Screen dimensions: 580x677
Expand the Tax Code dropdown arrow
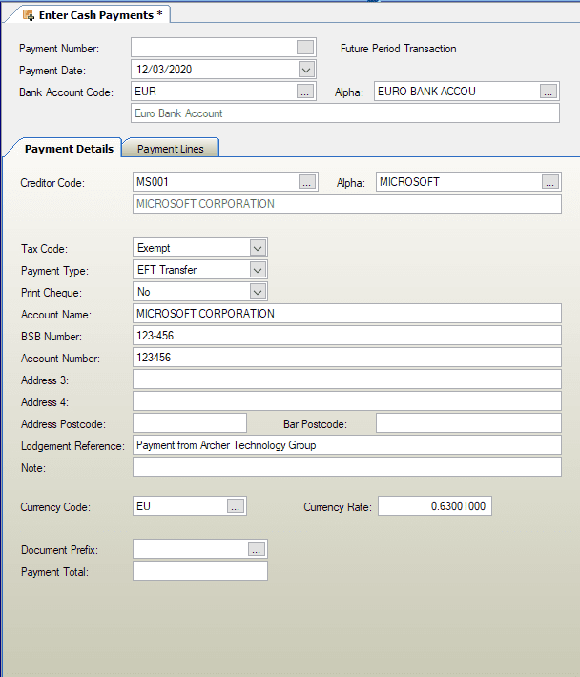(258, 248)
